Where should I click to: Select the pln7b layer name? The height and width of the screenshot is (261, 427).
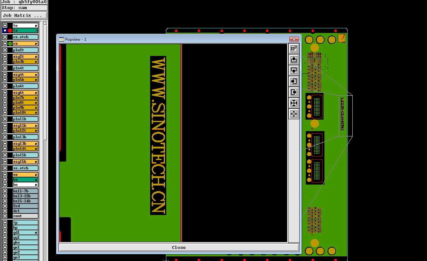pos(25,98)
